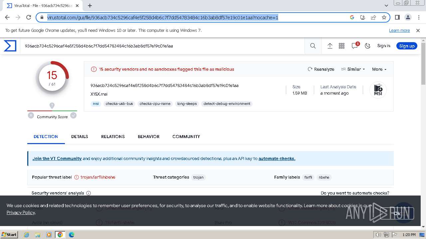Select the long-sleeps tag
The width and height of the screenshot is (426, 239).
[x=187, y=104]
